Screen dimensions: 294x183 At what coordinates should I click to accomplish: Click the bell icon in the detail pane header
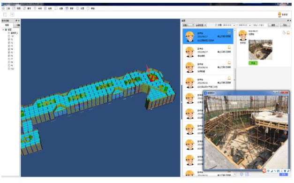click(288, 33)
